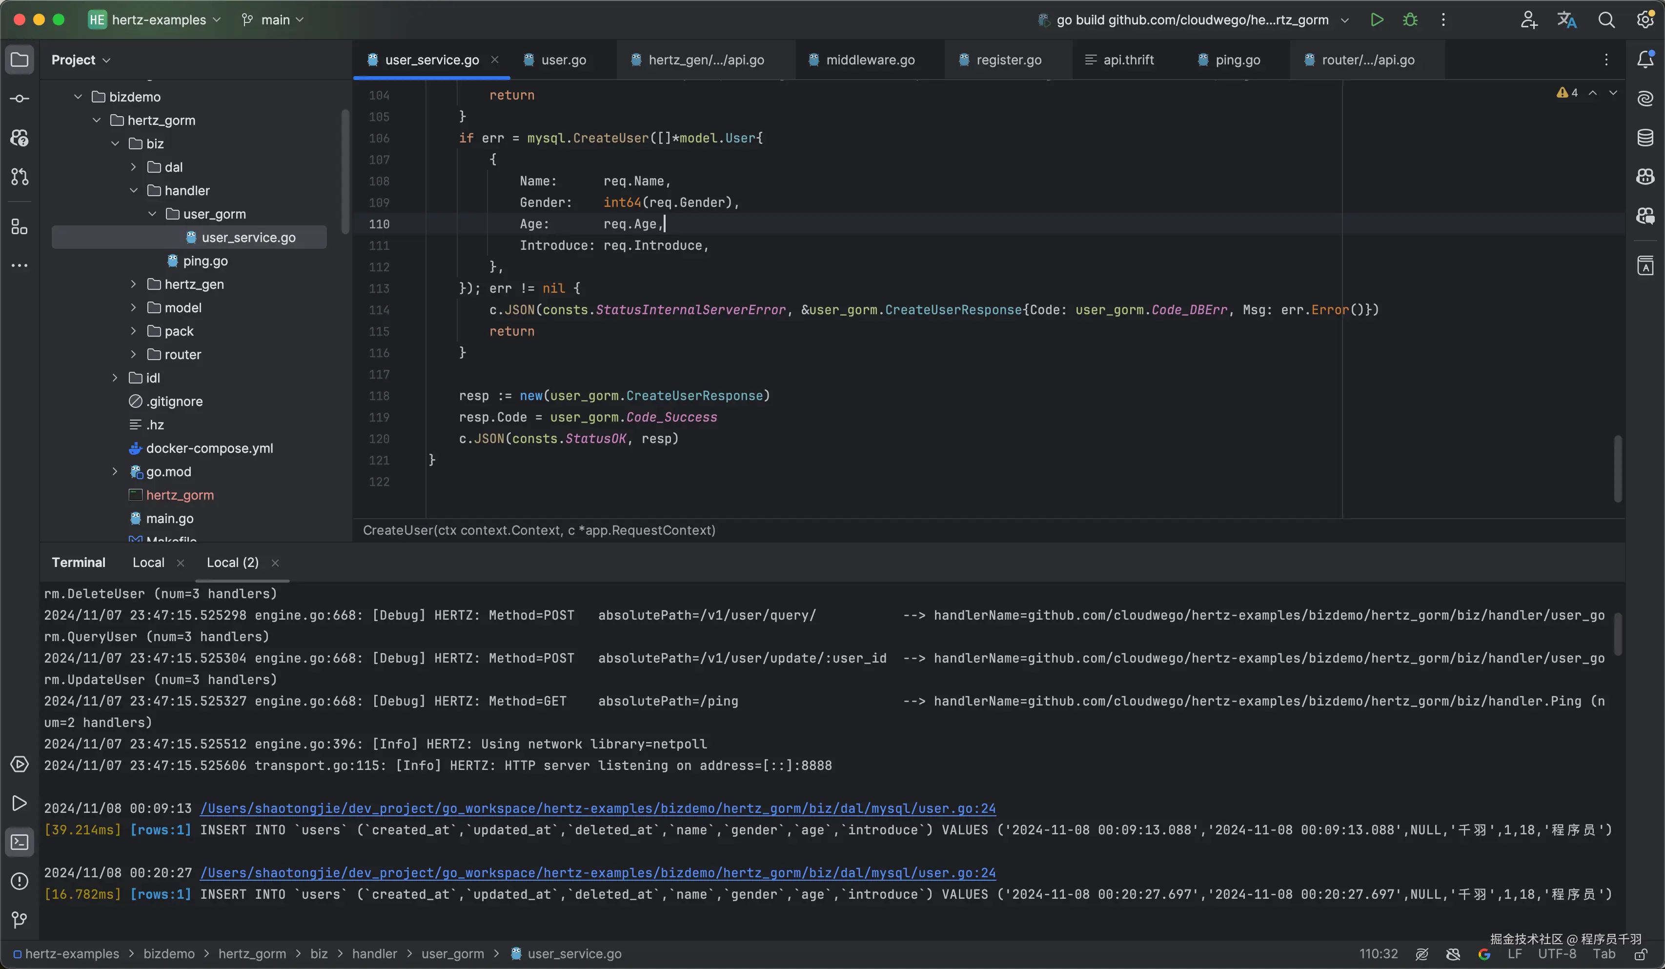The width and height of the screenshot is (1665, 969).
Task: Click the terminal vertical scrollbar thumb
Action: (1618, 633)
